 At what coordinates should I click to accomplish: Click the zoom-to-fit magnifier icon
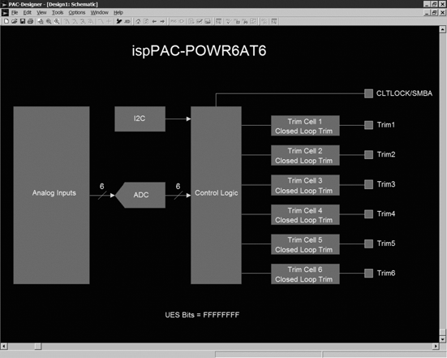[41, 21]
